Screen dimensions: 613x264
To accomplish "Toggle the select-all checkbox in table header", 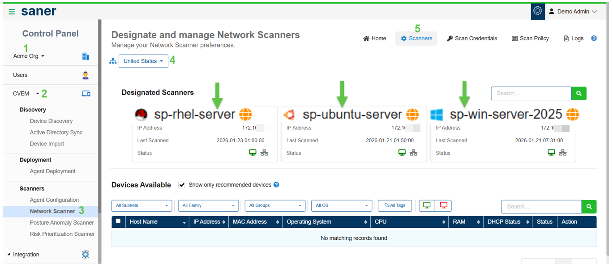I will click(x=118, y=221).
